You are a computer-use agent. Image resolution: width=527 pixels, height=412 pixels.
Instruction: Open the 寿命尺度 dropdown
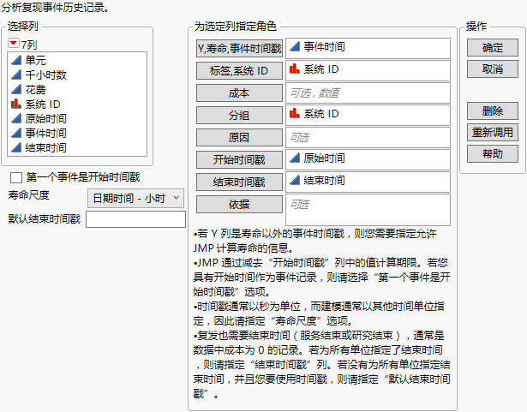tap(135, 198)
